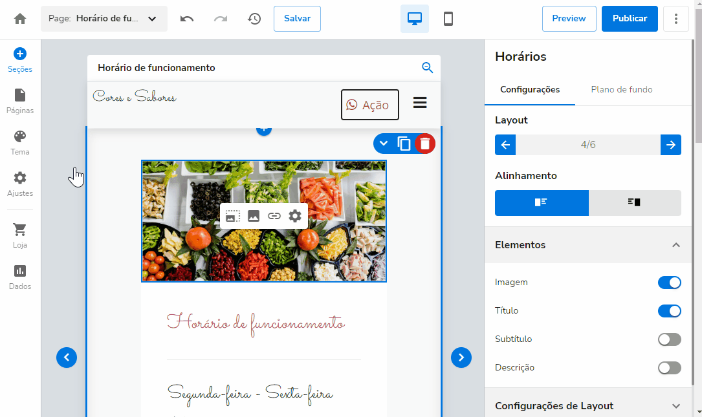Crop the image using crop tool
The height and width of the screenshot is (417, 702).
(233, 216)
